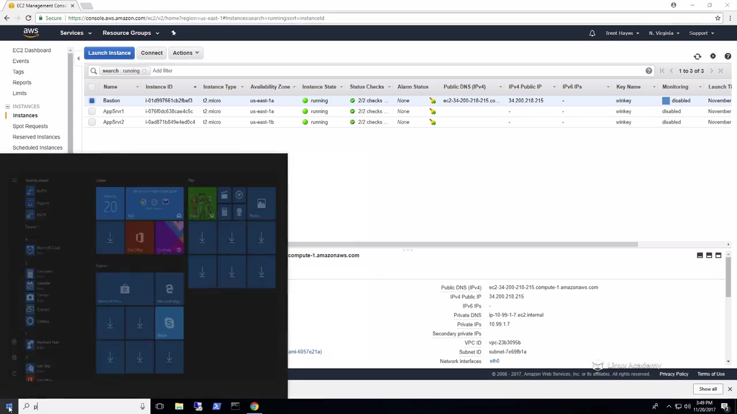Go to next page of instances

point(712,71)
